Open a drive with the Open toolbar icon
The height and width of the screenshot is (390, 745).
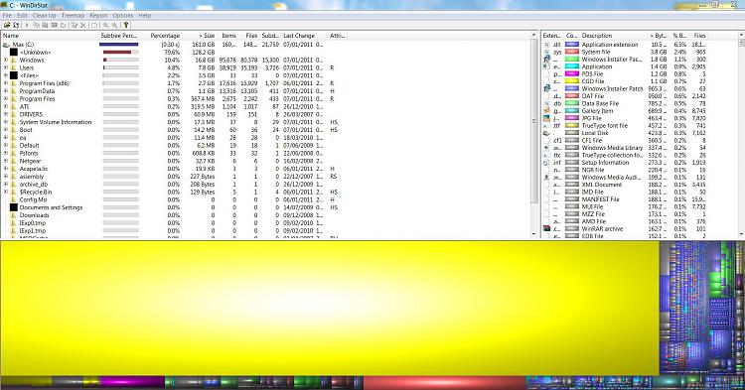click(7, 25)
